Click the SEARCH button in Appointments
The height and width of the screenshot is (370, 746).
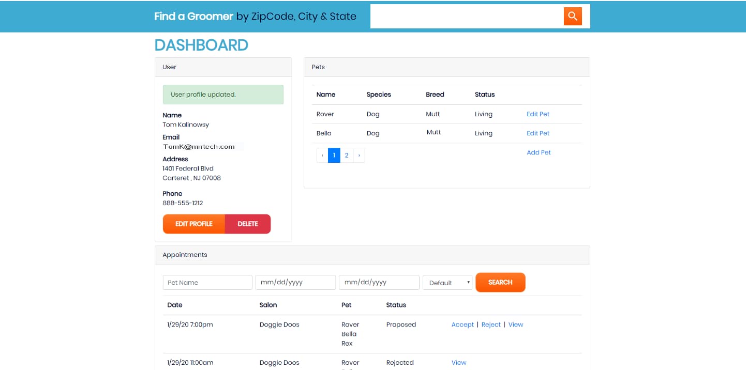tap(500, 282)
